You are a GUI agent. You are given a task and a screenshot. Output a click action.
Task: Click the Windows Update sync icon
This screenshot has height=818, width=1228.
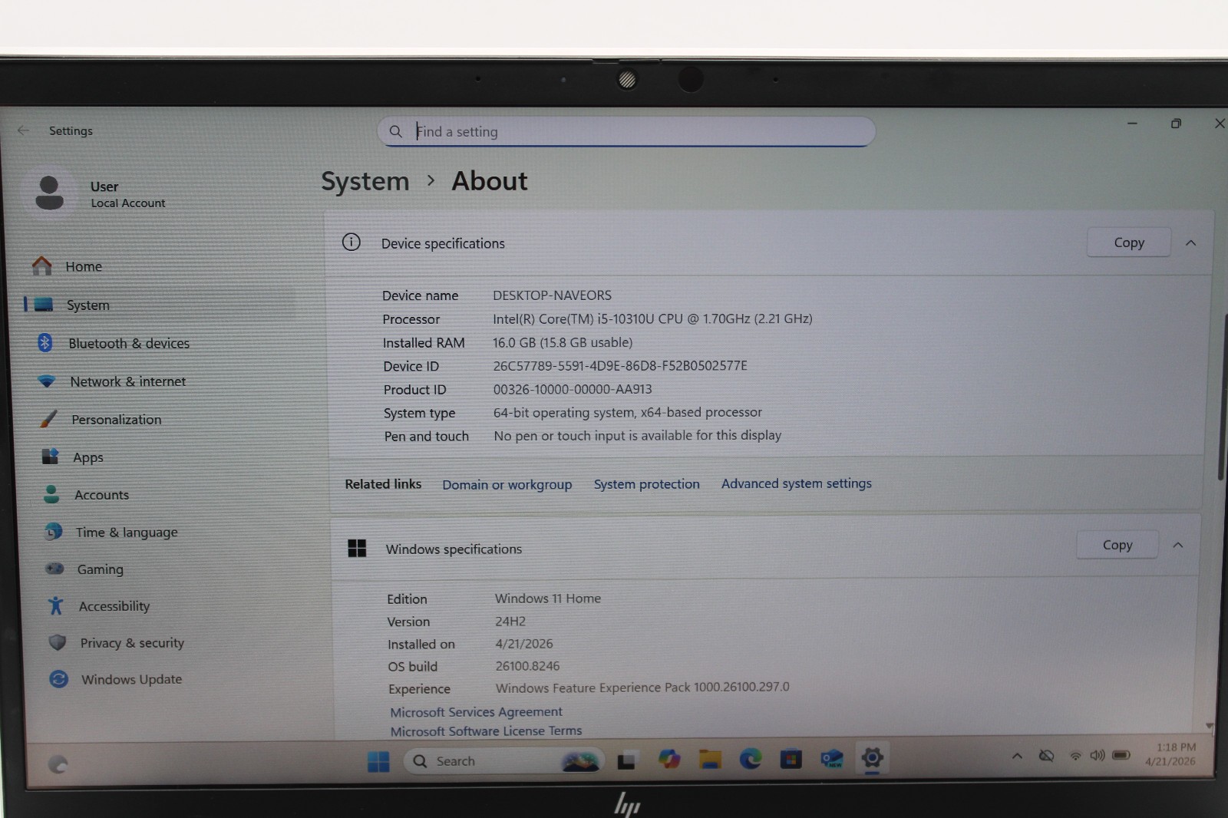pos(59,679)
